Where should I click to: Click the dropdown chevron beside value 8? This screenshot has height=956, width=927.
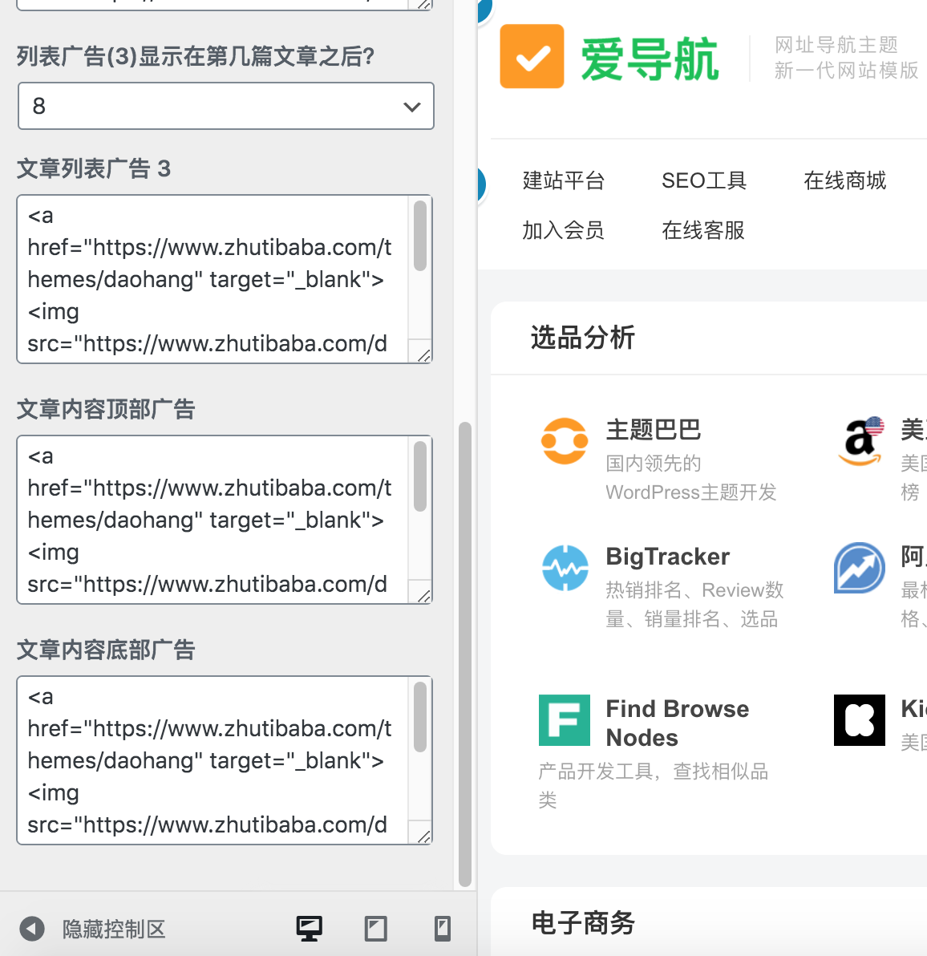pyautogui.click(x=412, y=107)
